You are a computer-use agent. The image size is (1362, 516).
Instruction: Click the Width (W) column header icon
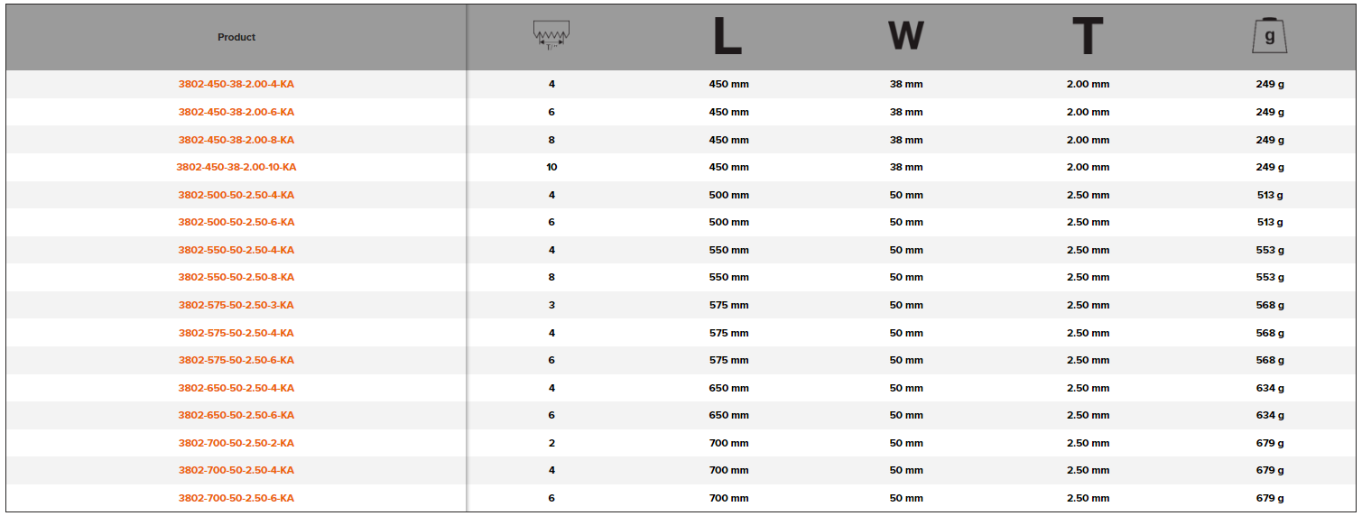[905, 37]
